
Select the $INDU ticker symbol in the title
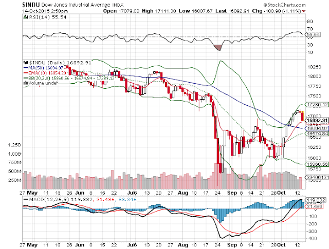31,5
